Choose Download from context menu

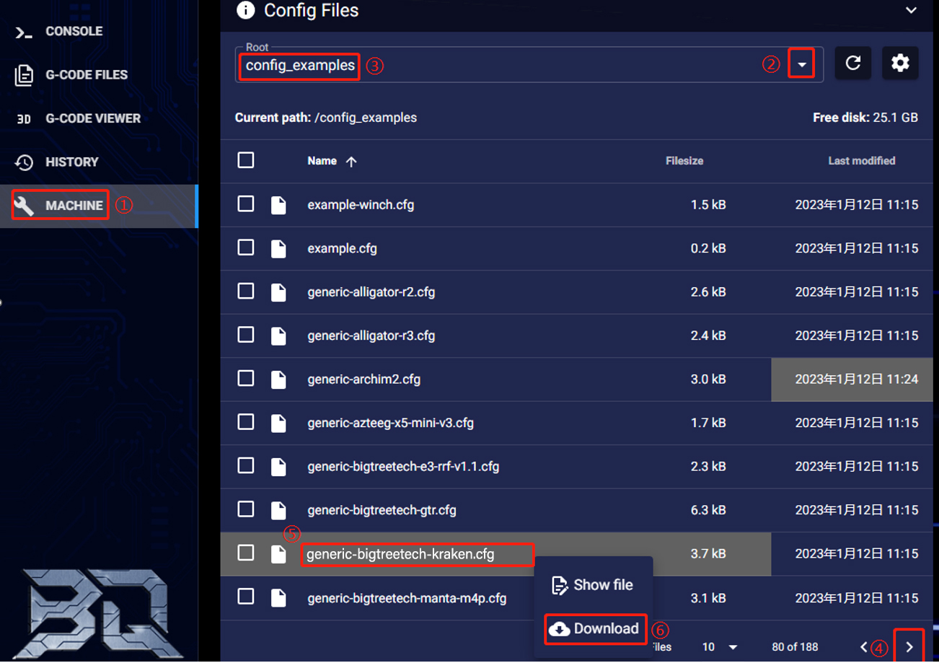coord(595,629)
